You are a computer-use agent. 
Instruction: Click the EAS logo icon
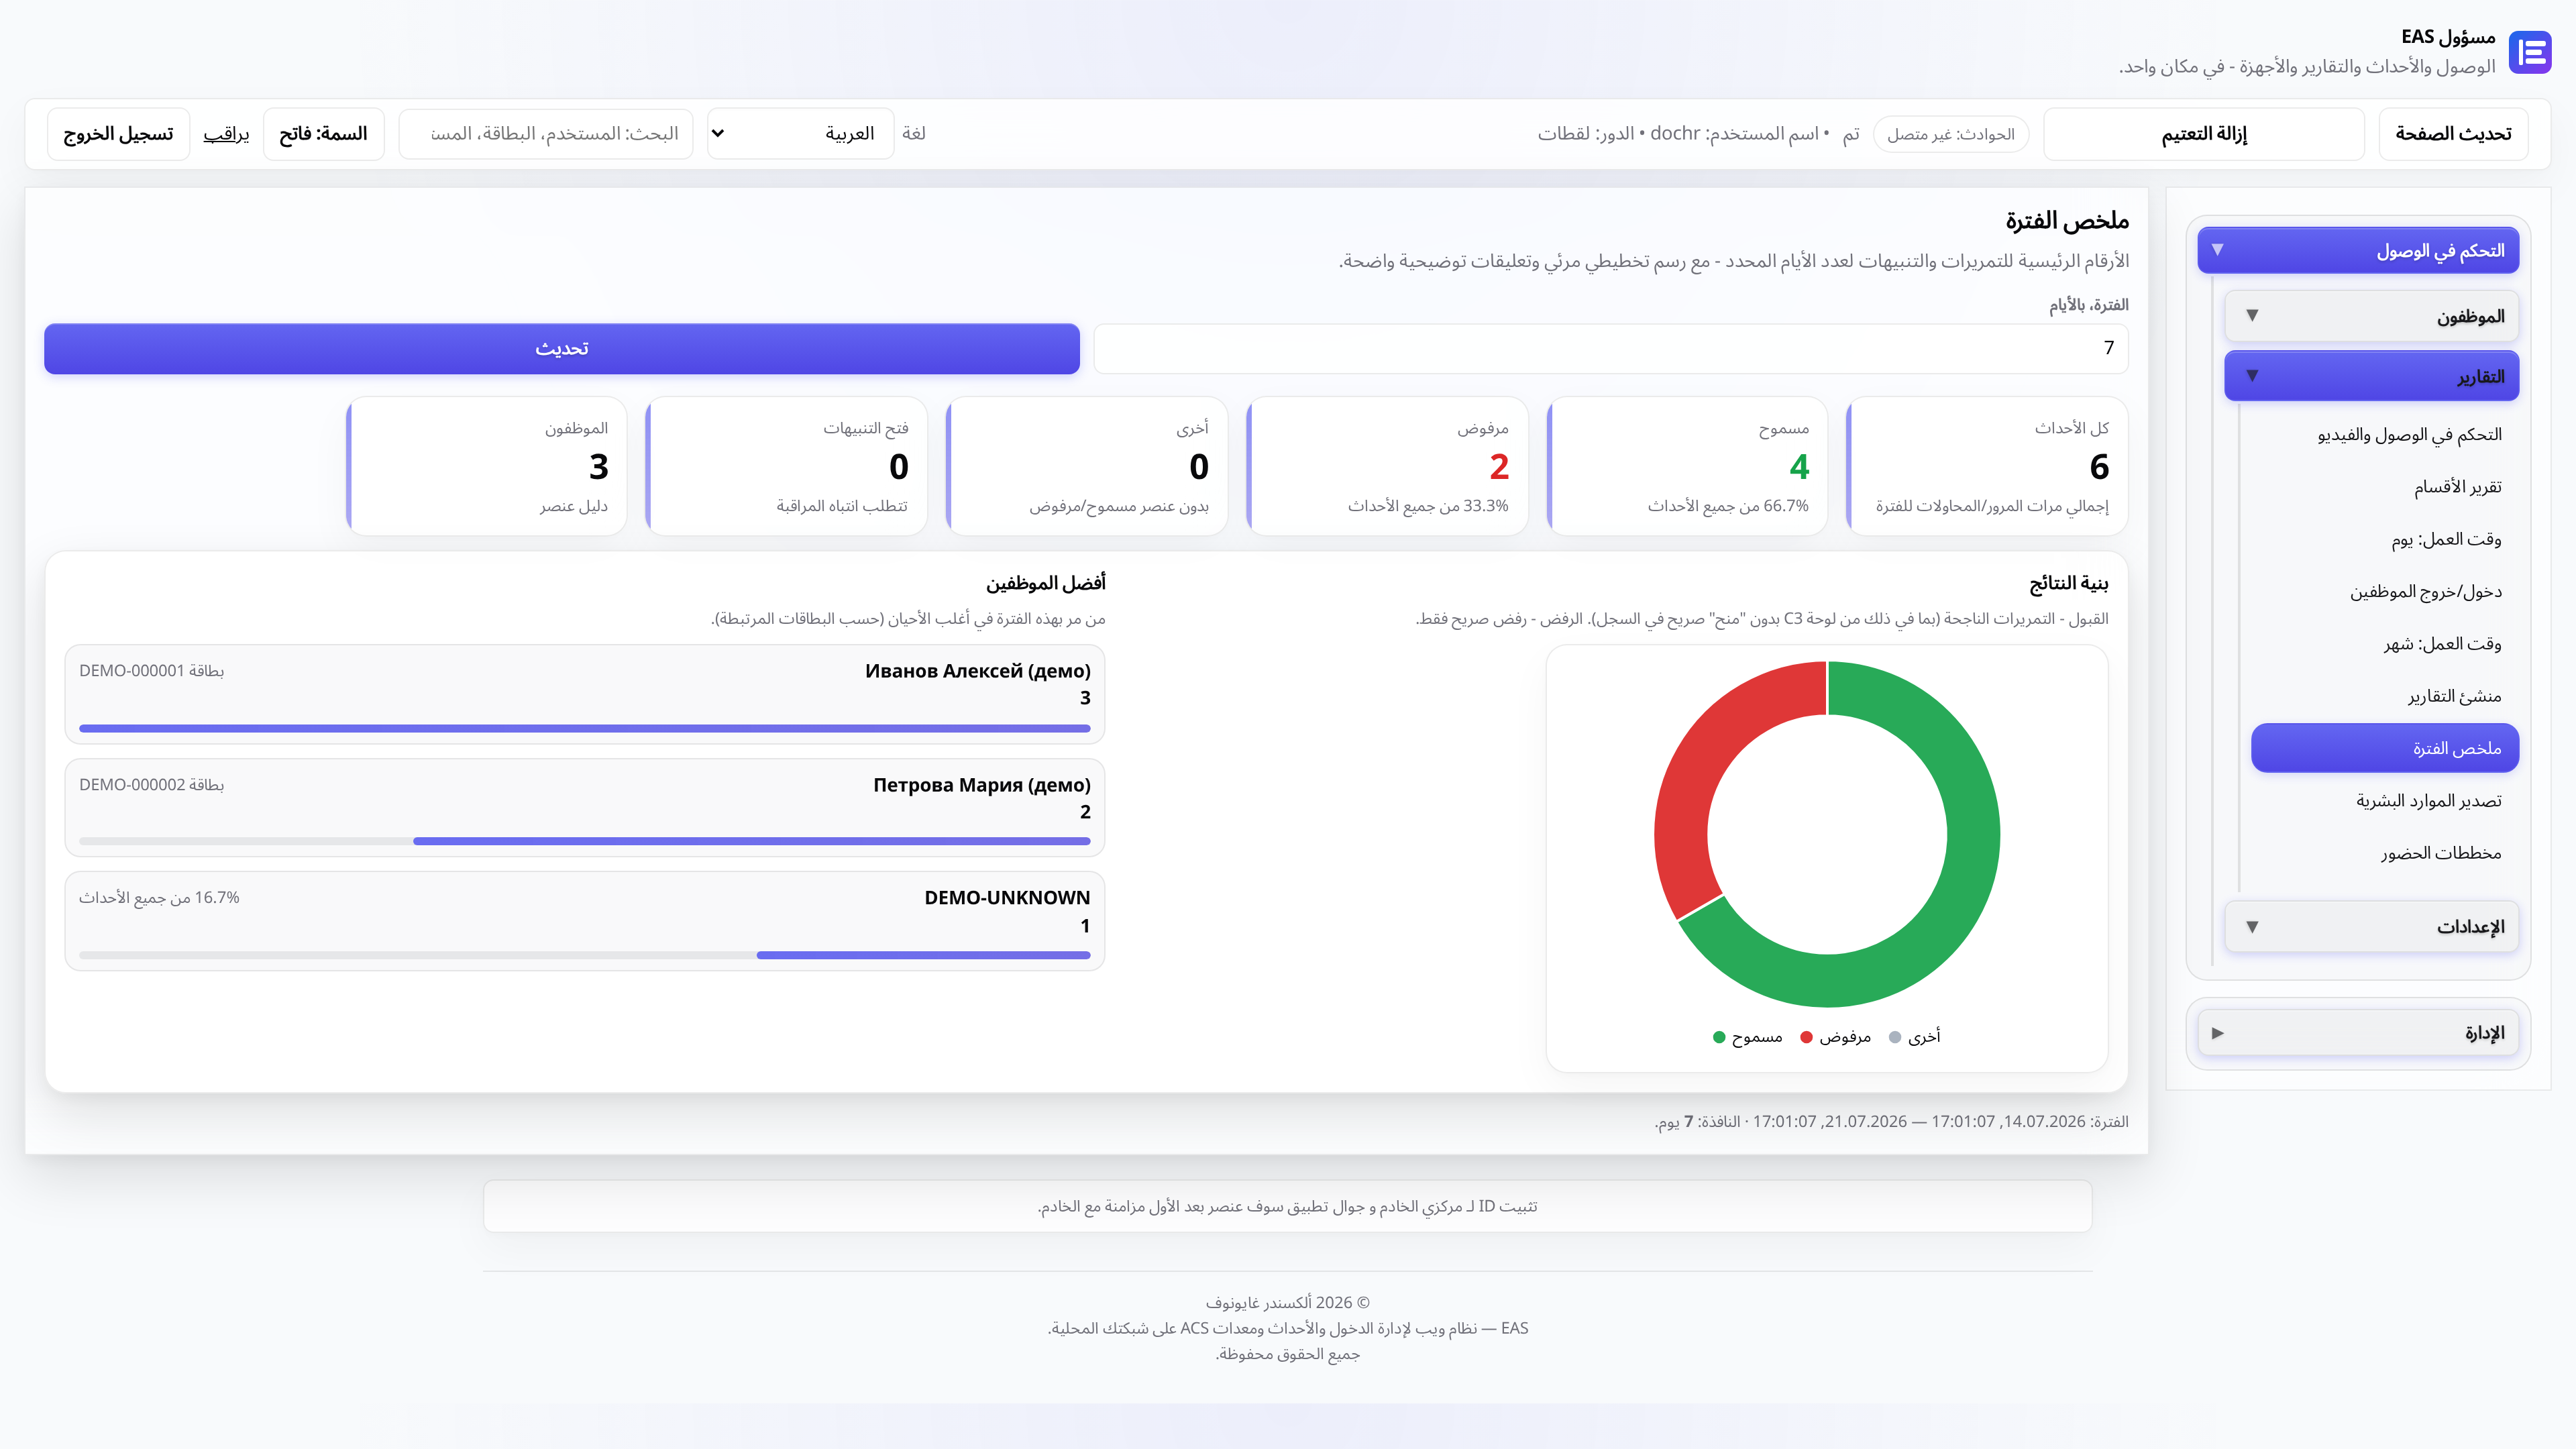(x=2530, y=52)
